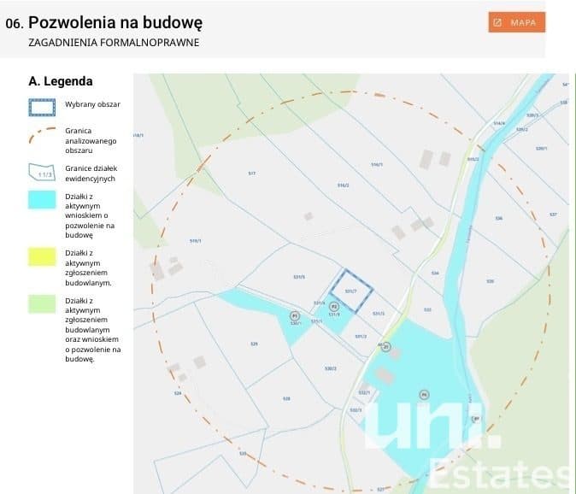Open the map with the MAPA button
This screenshot has width=576, height=494.
coord(516,22)
